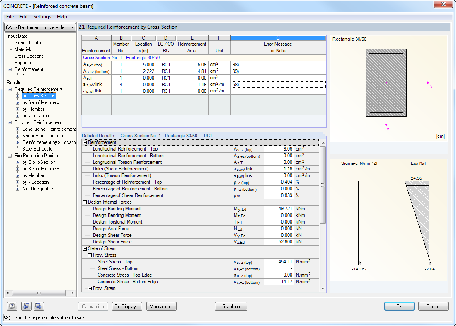Click the navigator horizontal scrollbar left arrow
Screen dimensions: 456x326
coord(8,293)
